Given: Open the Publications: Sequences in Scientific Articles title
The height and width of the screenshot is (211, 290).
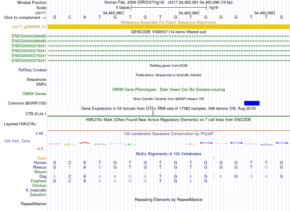Looking at the screenshot, I should [169, 75].
